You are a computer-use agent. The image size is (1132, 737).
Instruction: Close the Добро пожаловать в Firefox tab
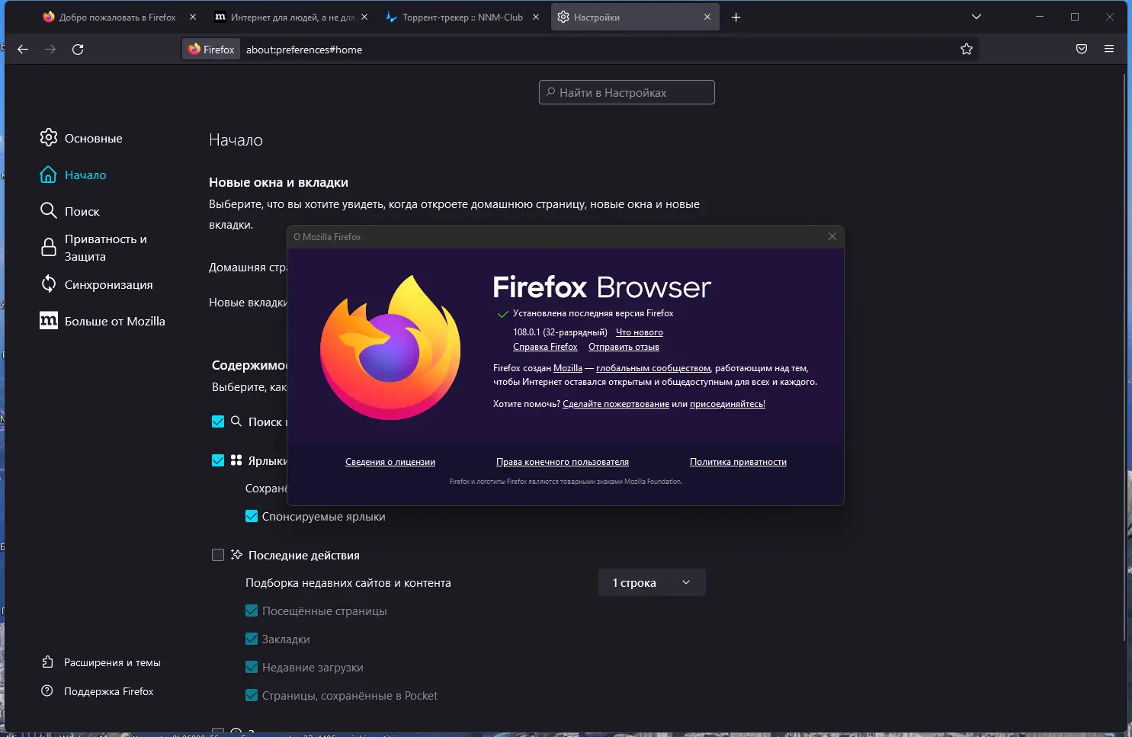coord(193,18)
